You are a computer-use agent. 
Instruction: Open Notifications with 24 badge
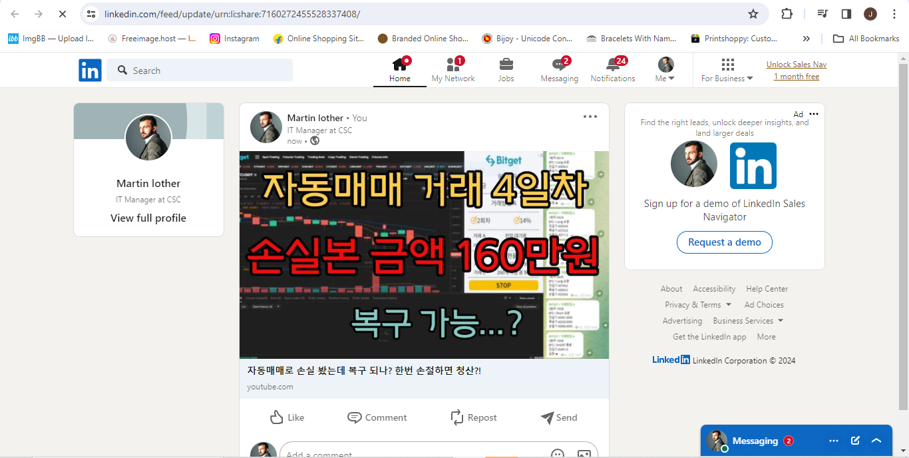pyautogui.click(x=613, y=71)
